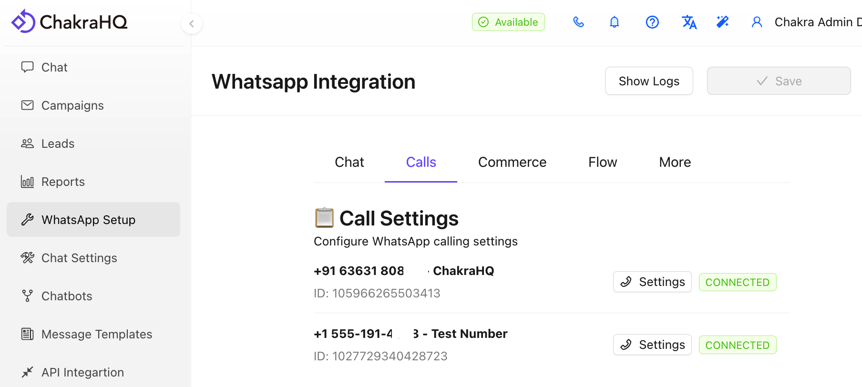862x387 pixels.
Task: Click the ChakraHQ phone number title
Action: 404,271
